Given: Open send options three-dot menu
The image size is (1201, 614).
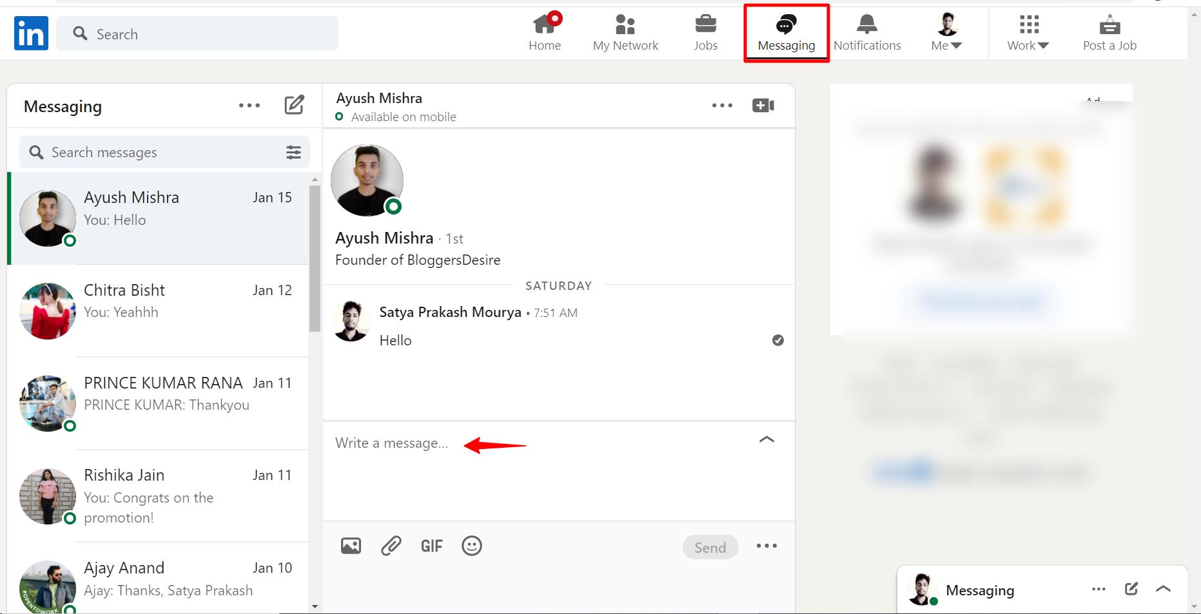Looking at the screenshot, I should (x=766, y=546).
